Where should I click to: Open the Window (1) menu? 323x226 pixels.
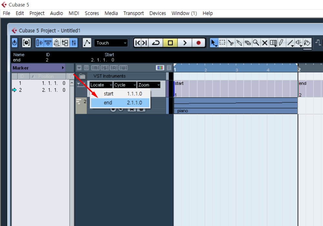[184, 13]
